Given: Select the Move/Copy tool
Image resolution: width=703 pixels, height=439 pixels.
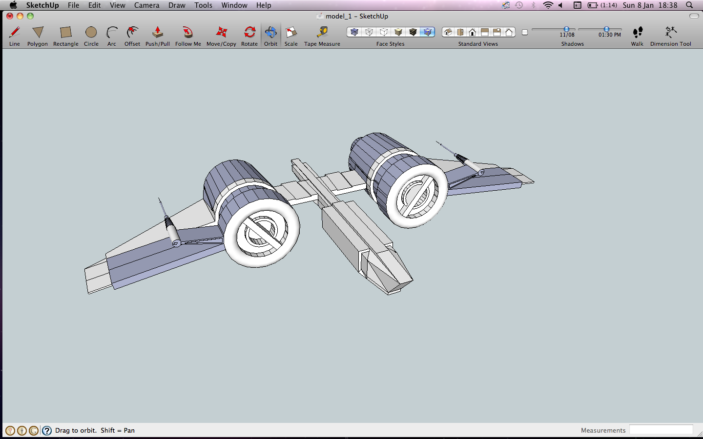Looking at the screenshot, I should click(221, 32).
